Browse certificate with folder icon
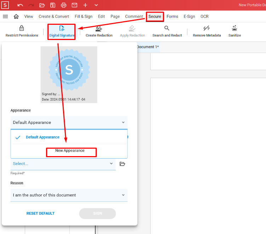The width and height of the screenshot is (266, 234). pyautogui.click(x=122, y=164)
